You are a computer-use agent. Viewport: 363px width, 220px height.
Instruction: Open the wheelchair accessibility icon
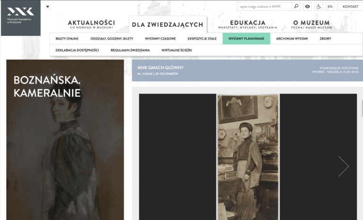click(x=319, y=7)
